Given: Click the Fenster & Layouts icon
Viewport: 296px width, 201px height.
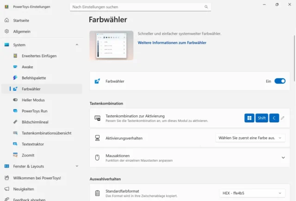Looking at the screenshot, I should (7, 166).
